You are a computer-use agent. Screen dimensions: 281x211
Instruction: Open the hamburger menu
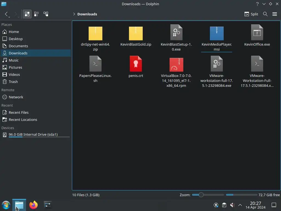[x=274, y=14]
